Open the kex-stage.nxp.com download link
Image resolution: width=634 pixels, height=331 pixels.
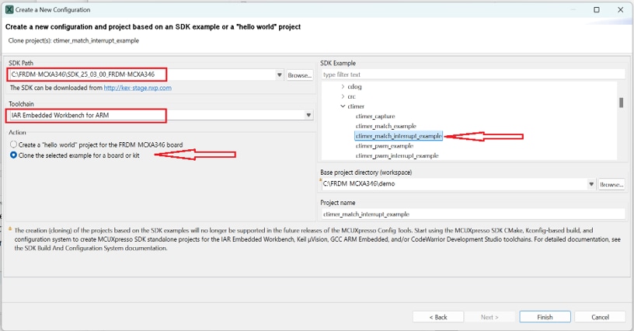coord(138,88)
